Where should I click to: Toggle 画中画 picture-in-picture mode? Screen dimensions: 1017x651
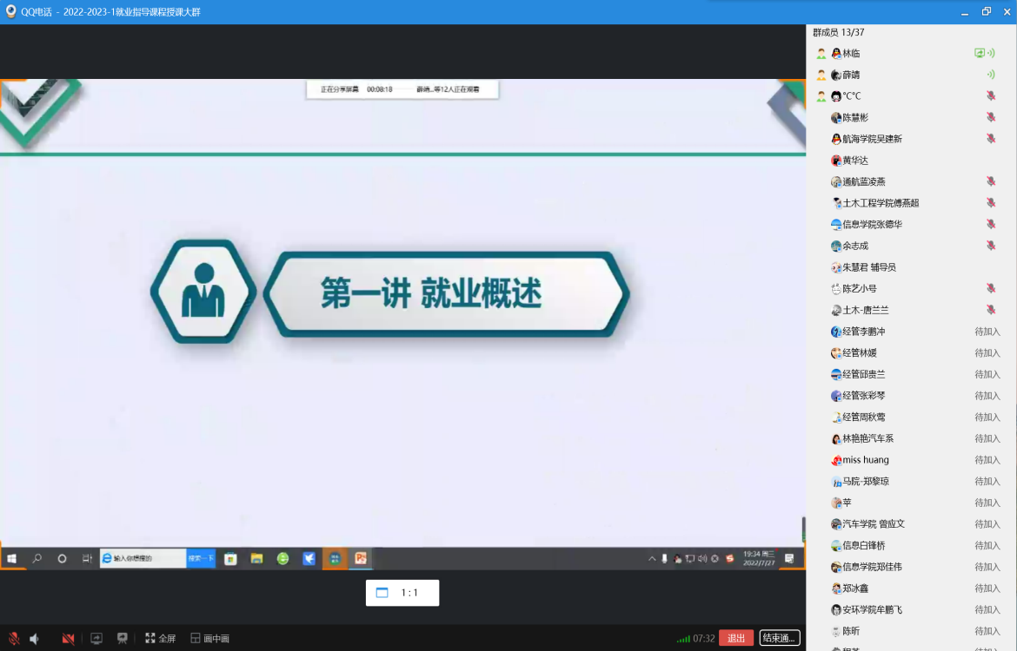209,639
